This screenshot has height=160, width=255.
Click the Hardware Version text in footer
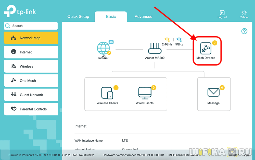133,155
